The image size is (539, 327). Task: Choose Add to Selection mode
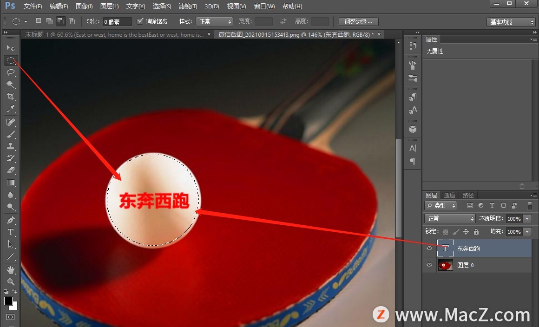pyautogui.click(x=50, y=21)
